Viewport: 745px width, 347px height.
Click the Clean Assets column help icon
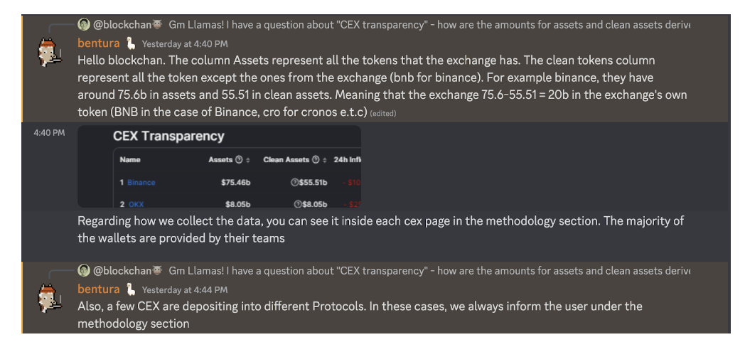[316, 160]
